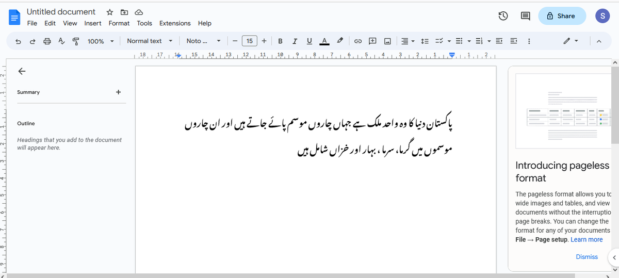Click the Redo arrow icon
619x278 pixels.
pos(32,41)
